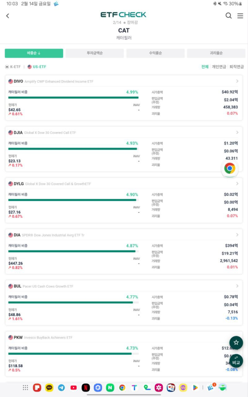The image size is (248, 397).
Task: Open the hamburger menu
Action: point(240,16)
